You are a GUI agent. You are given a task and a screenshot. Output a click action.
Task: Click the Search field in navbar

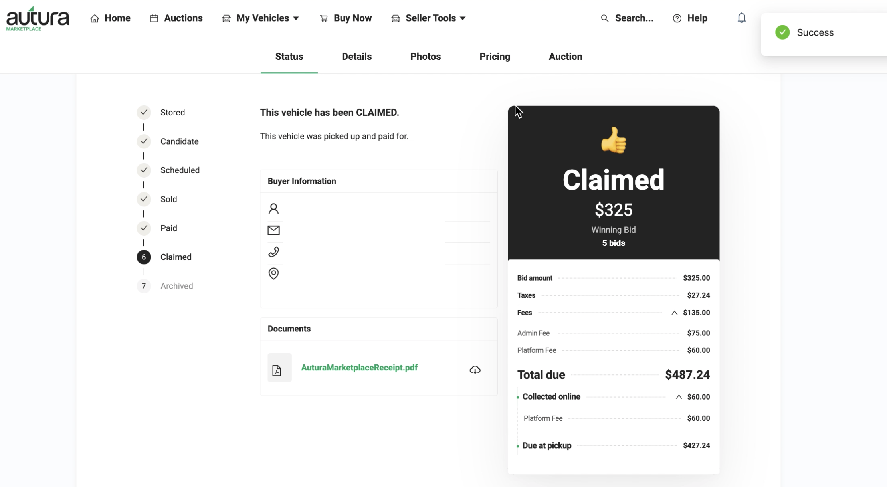[627, 18]
